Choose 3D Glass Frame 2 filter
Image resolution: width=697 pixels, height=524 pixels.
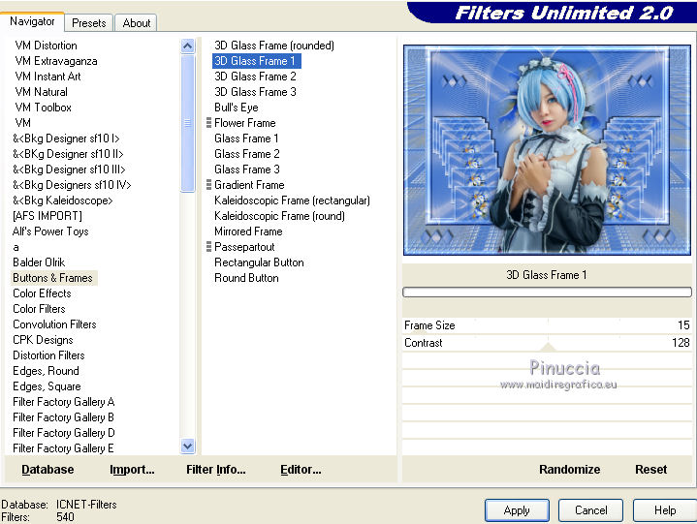click(x=255, y=77)
